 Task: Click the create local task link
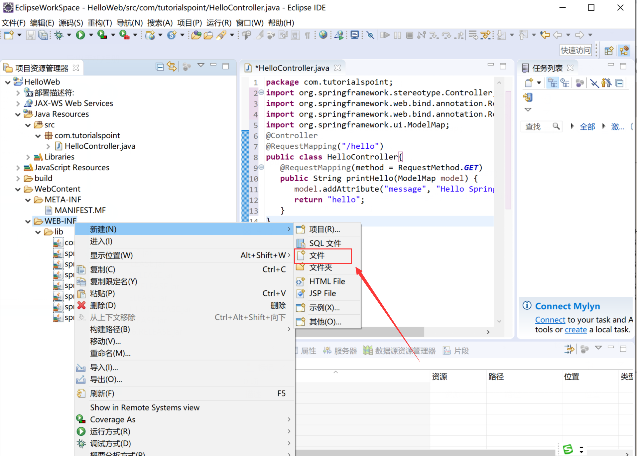(575, 330)
